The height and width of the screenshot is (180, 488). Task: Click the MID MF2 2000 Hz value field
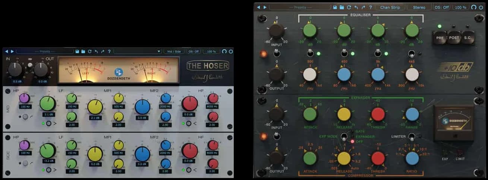[x=166, y=107]
